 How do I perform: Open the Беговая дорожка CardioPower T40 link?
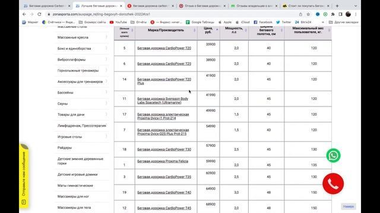(164, 192)
